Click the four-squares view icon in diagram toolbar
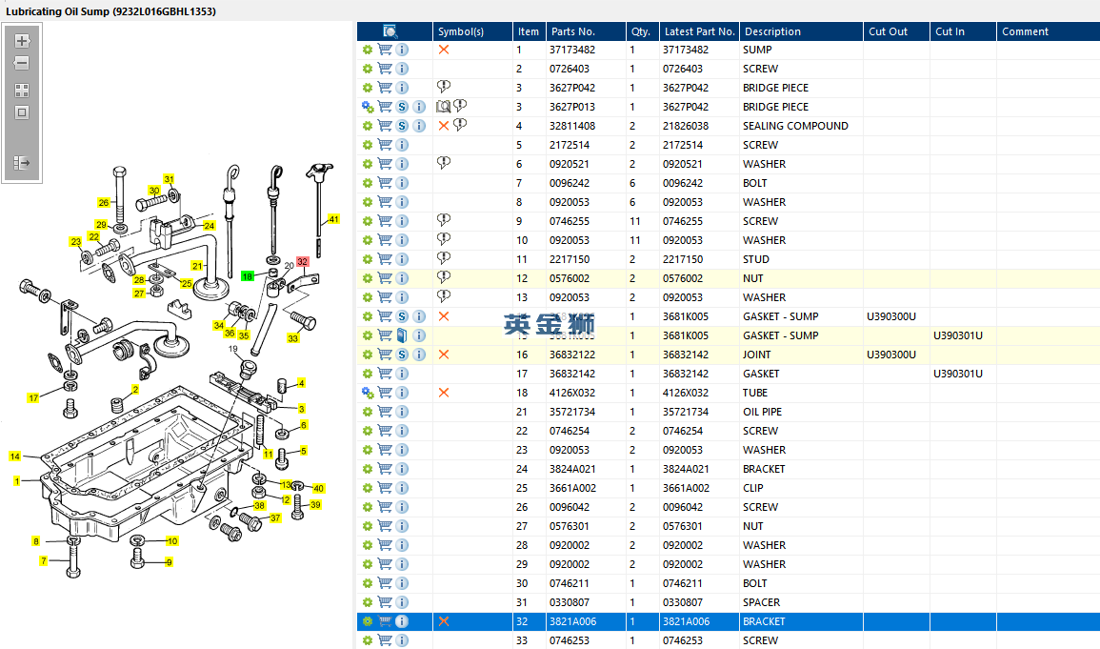The height and width of the screenshot is (649, 1100). (x=22, y=91)
